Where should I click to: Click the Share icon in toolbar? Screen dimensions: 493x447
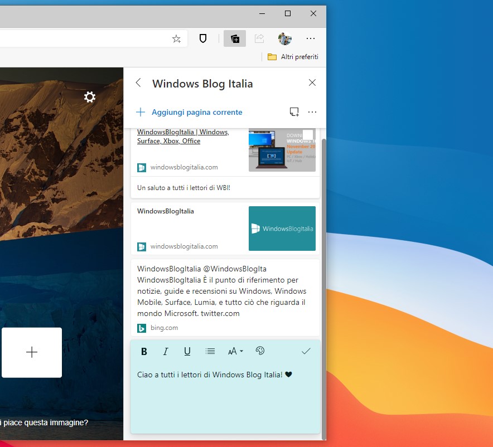pos(259,38)
